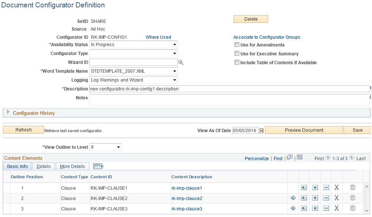Enable Use for Amendments
This screenshot has width=372, height=217.
(x=236, y=44)
